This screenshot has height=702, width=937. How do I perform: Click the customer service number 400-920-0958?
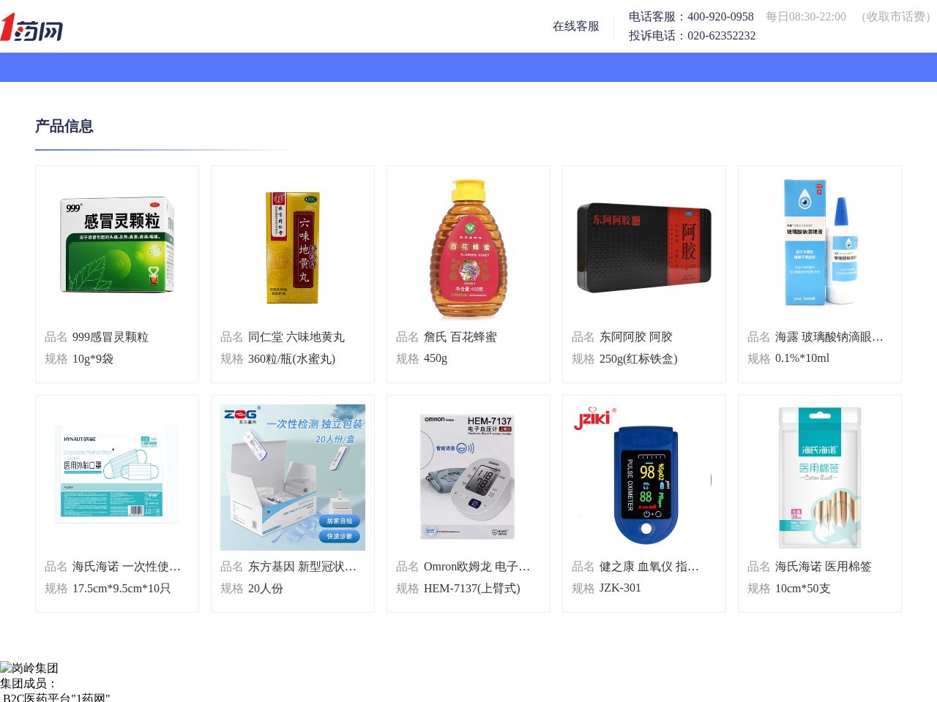(720, 17)
